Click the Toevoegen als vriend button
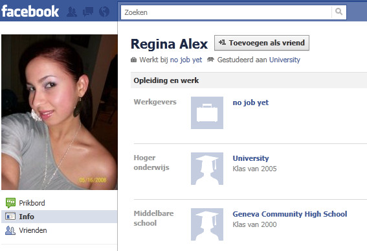 pos(261,43)
